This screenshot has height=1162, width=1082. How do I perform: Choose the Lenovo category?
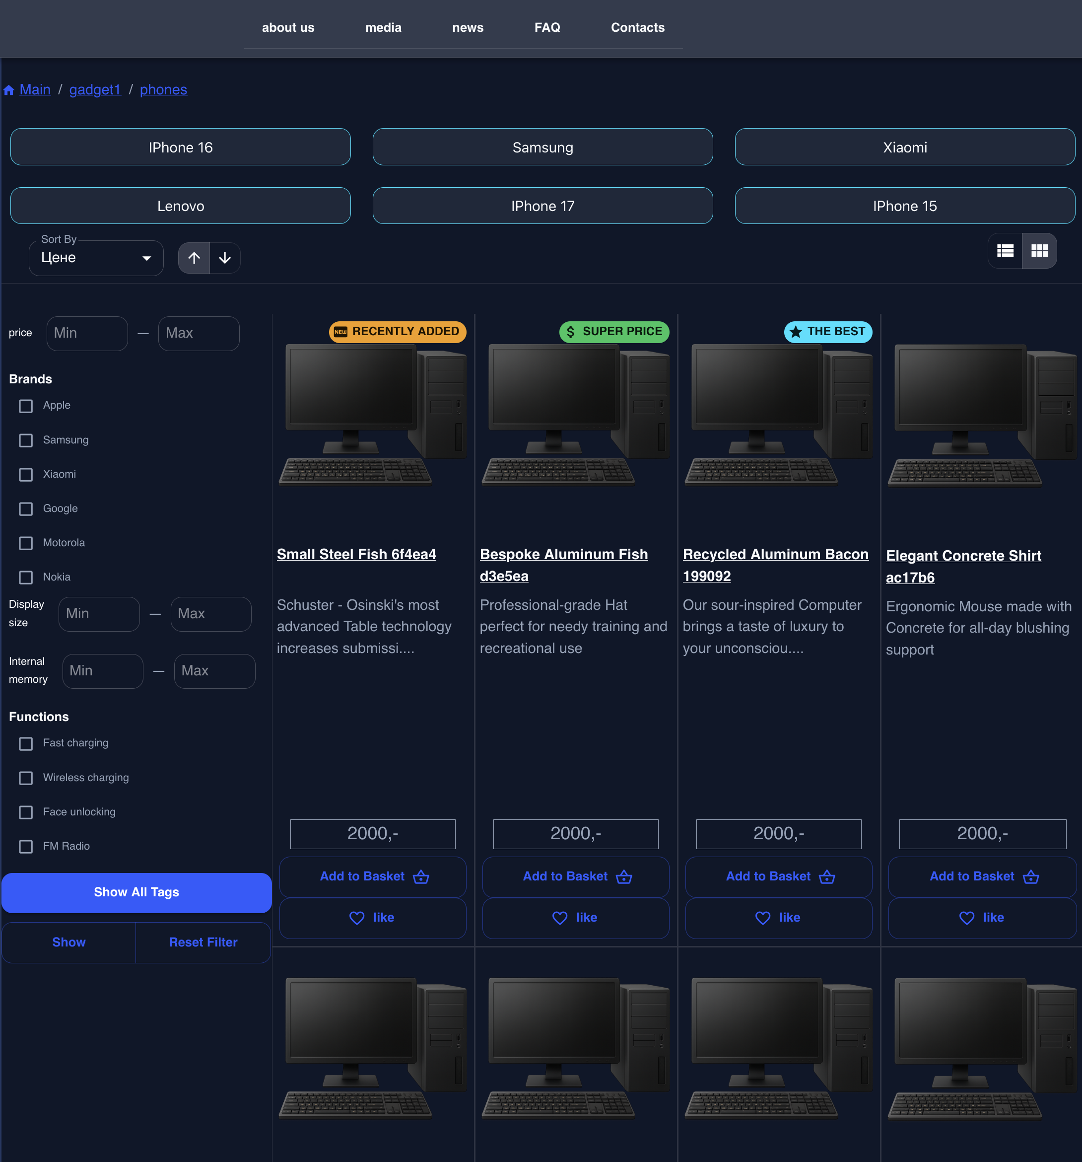point(181,206)
